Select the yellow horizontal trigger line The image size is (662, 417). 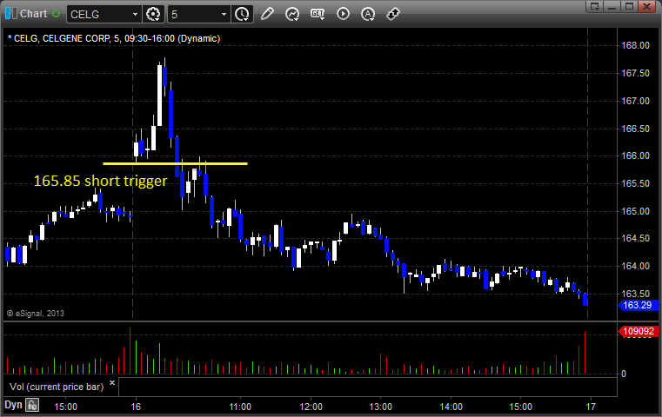pos(175,163)
